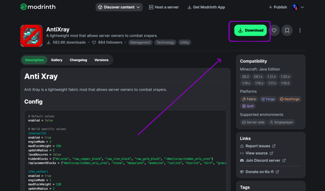
Task: Click the [the_nether] section label in code
Action: coord(38,172)
